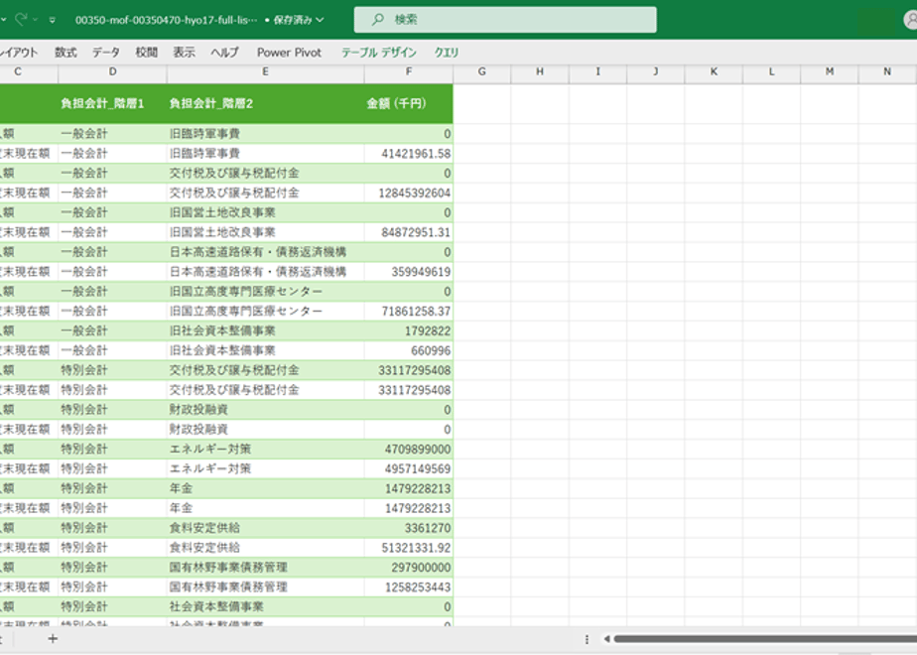The width and height of the screenshot is (917, 655).
Task: Click the three-dot sheet tab splitter handle
Action: pyautogui.click(x=587, y=639)
